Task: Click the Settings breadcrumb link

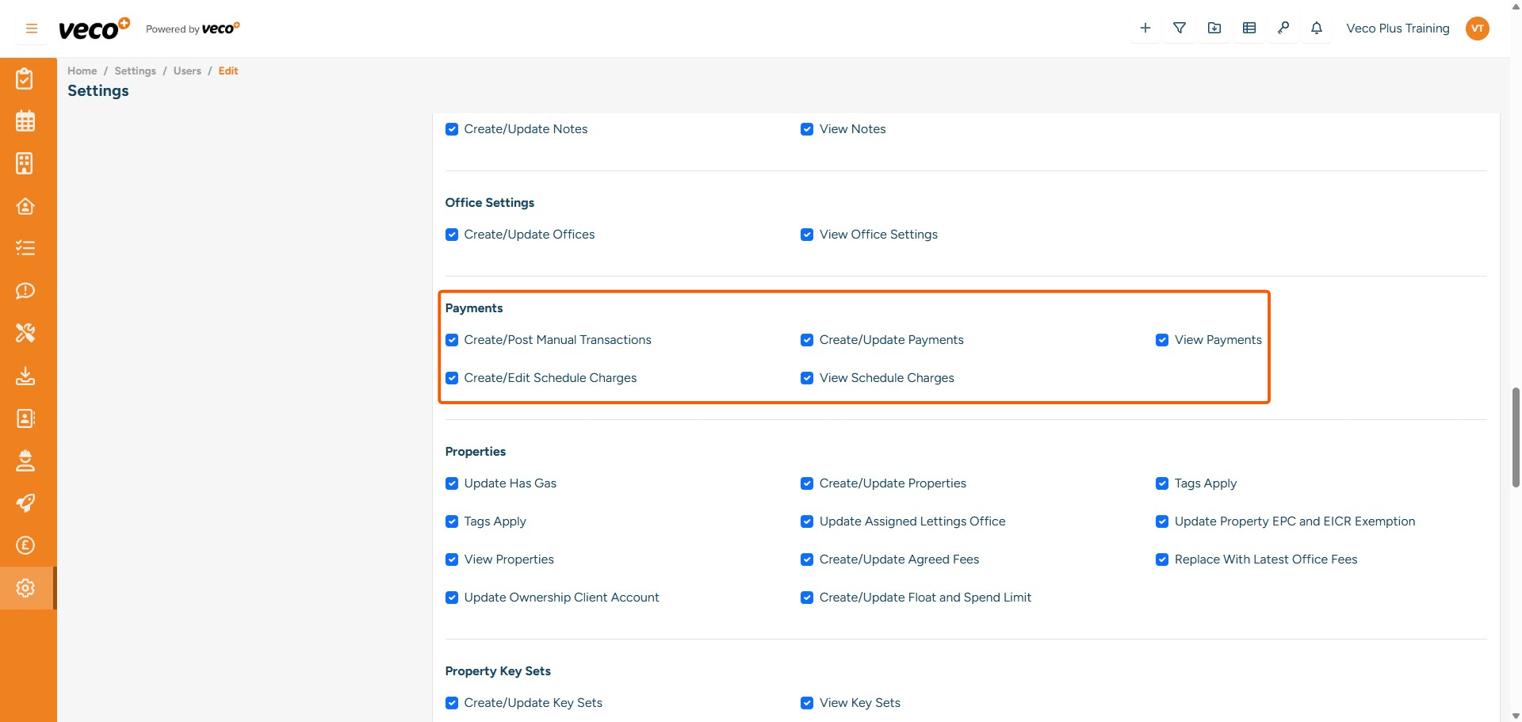Action: click(x=135, y=71)
